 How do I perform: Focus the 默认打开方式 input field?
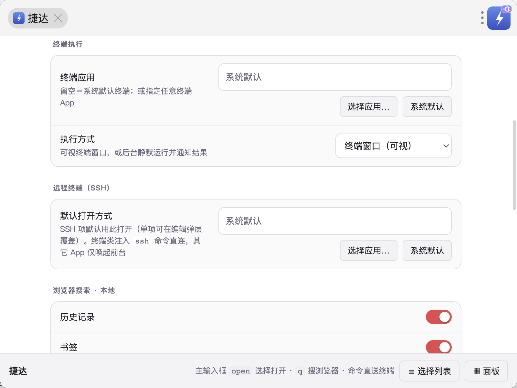pos(335,221)
